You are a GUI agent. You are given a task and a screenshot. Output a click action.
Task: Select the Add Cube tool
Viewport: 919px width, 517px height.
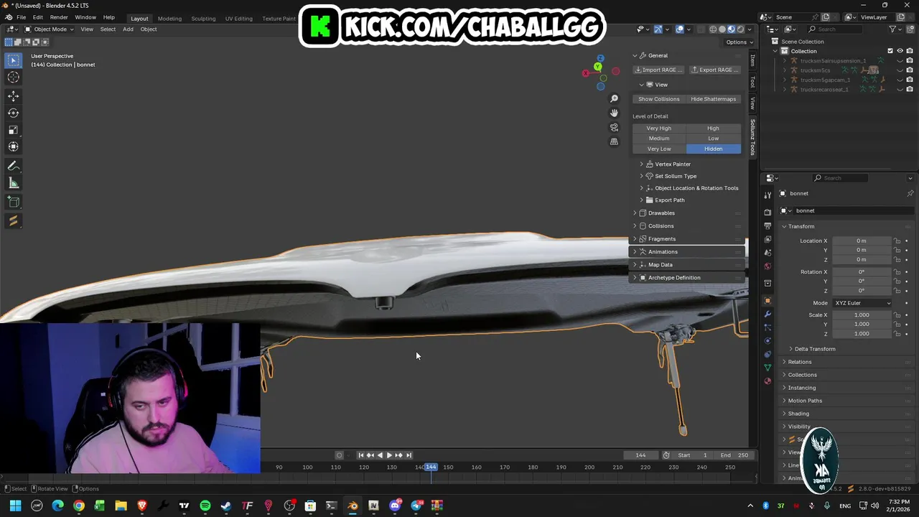coord(14,202)
